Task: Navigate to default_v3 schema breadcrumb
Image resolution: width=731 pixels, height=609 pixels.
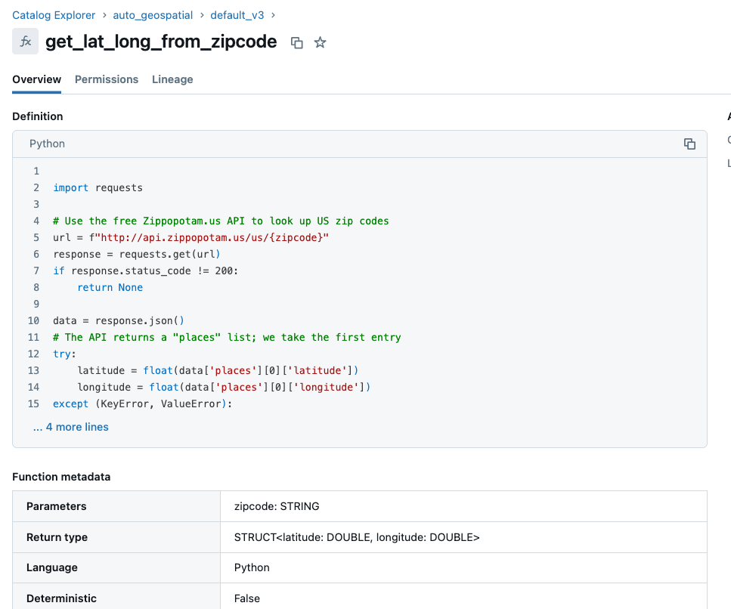Action: point(237,15)
